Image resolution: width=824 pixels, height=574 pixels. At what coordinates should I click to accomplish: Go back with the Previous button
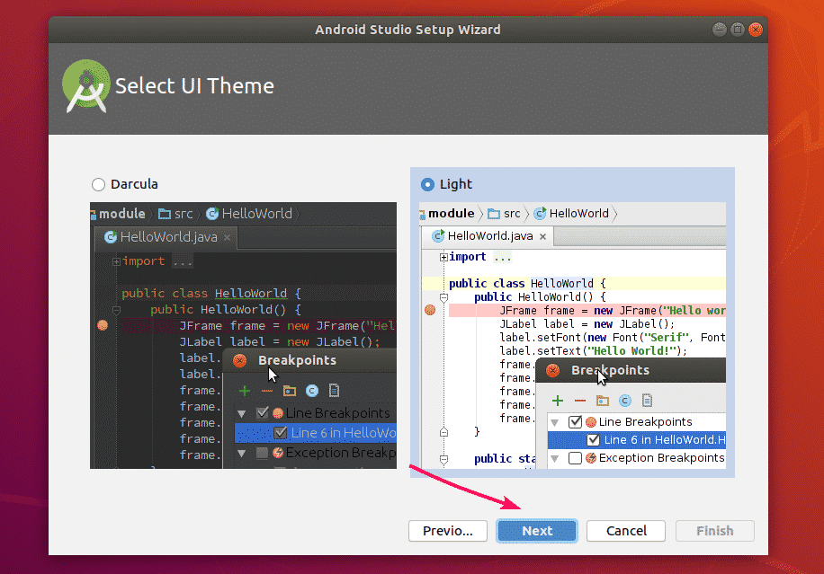coord(448,531)
